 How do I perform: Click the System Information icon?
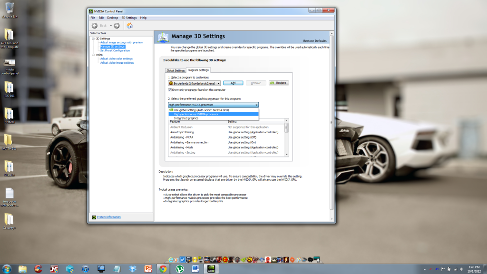tap(94, 217)
